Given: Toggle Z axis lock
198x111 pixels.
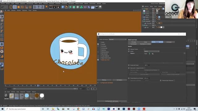Looking at the screenshot, I should tap(42, 7).
